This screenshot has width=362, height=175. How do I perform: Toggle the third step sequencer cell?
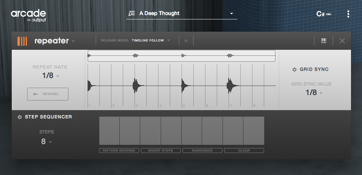pos(150,130)
